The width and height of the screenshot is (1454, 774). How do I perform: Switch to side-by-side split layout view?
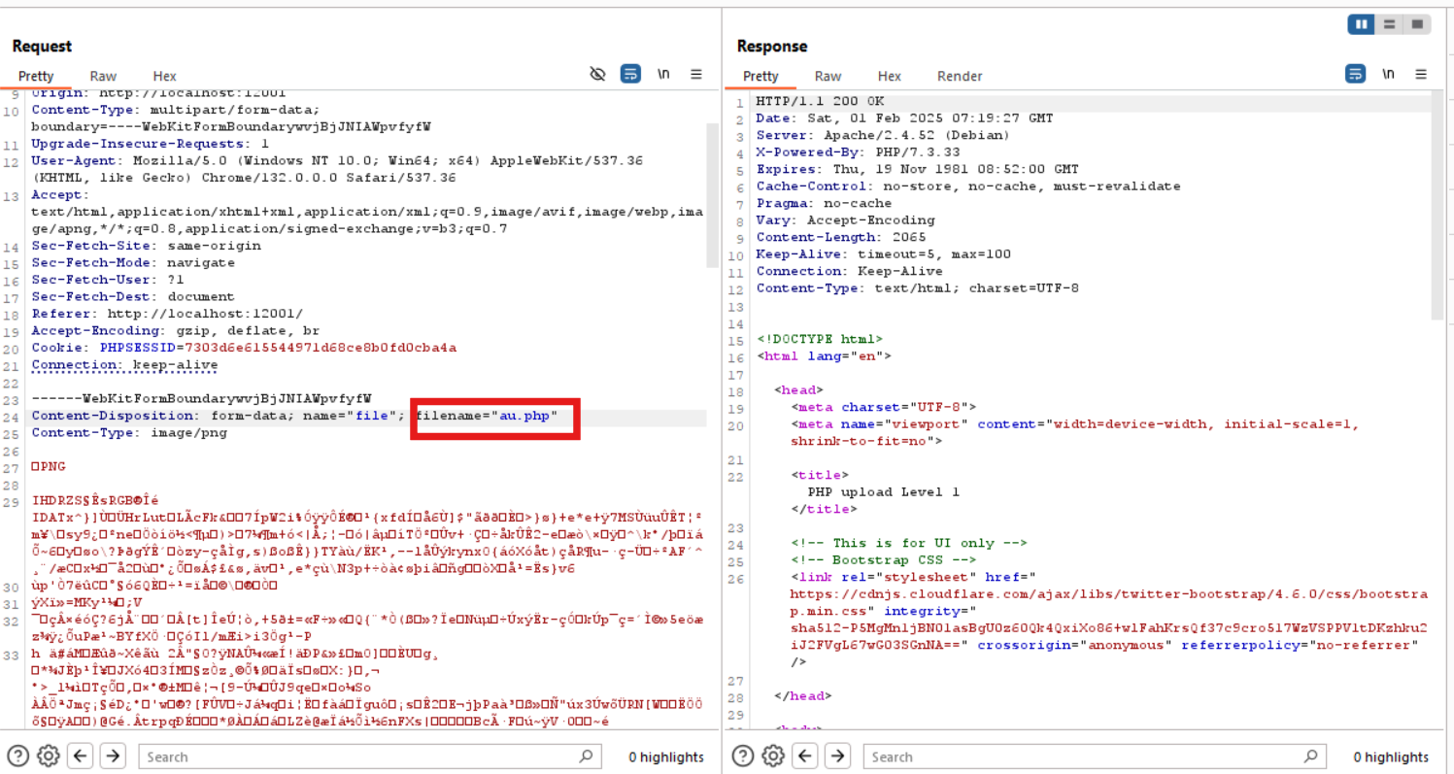[1362, 24]
